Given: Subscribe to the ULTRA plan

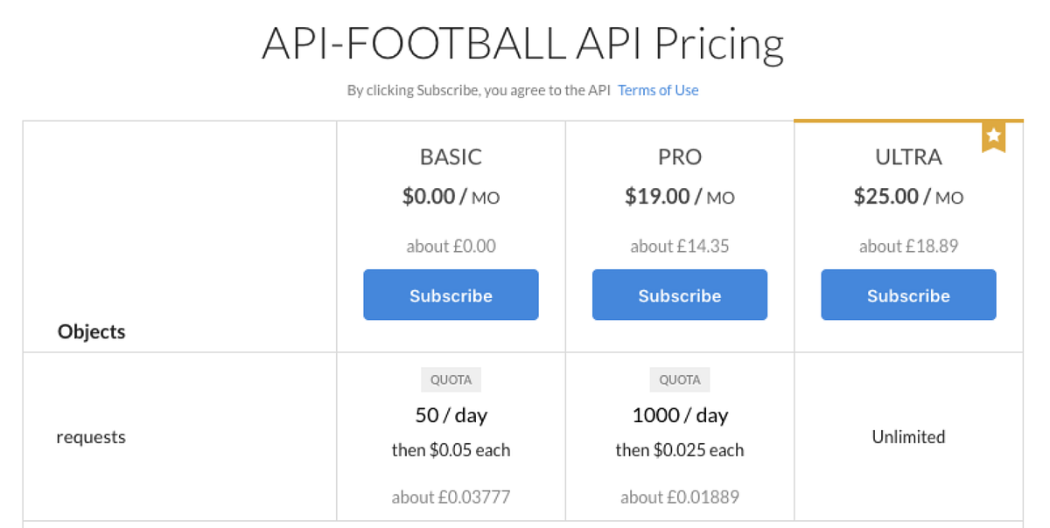Looking at the screenshot, I should (908, 295).
